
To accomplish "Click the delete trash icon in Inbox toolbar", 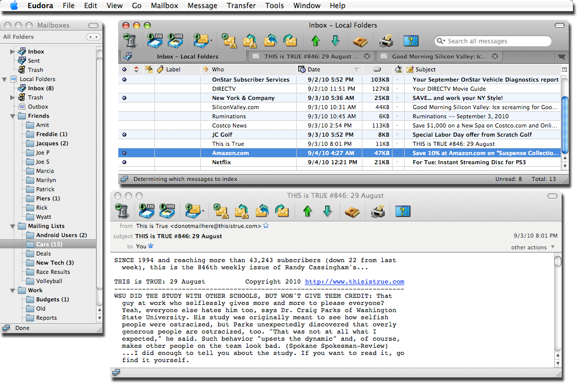I will click(129, 40).
